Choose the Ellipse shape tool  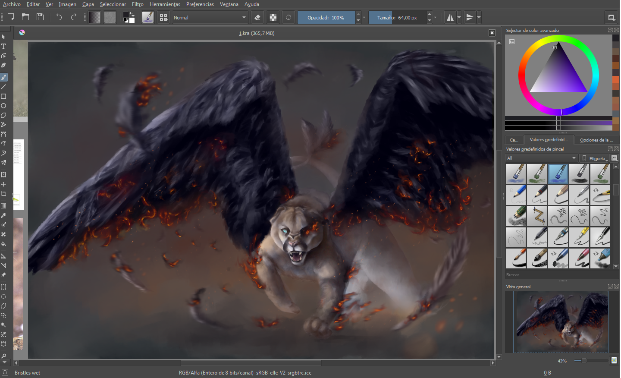point(3,106)
